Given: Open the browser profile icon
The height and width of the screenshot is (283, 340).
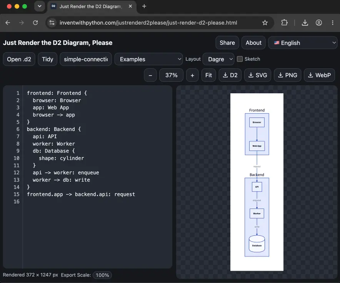Looking at the screenshot, I should (x=318, y=23).
